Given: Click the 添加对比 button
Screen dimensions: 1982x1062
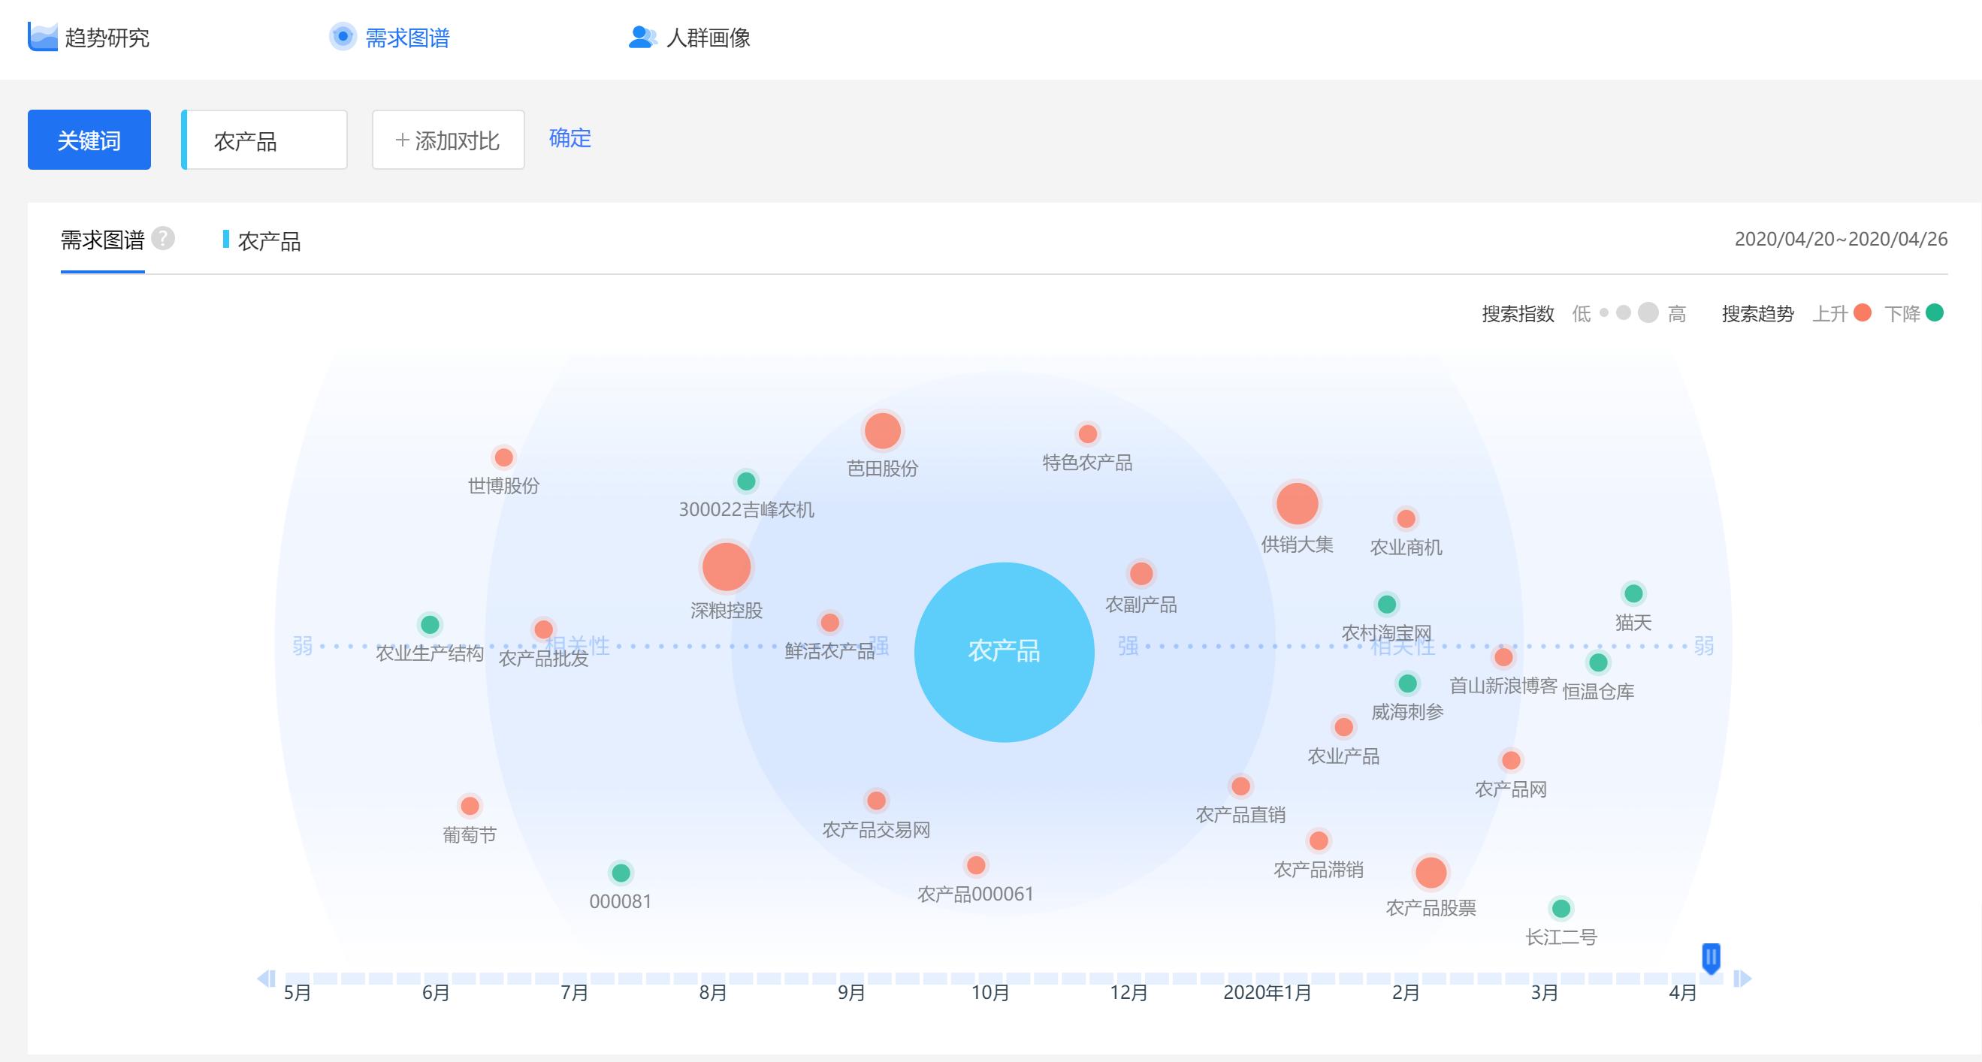Looking at the screenshot, I should pyautogui.click(x=448, y=140).
